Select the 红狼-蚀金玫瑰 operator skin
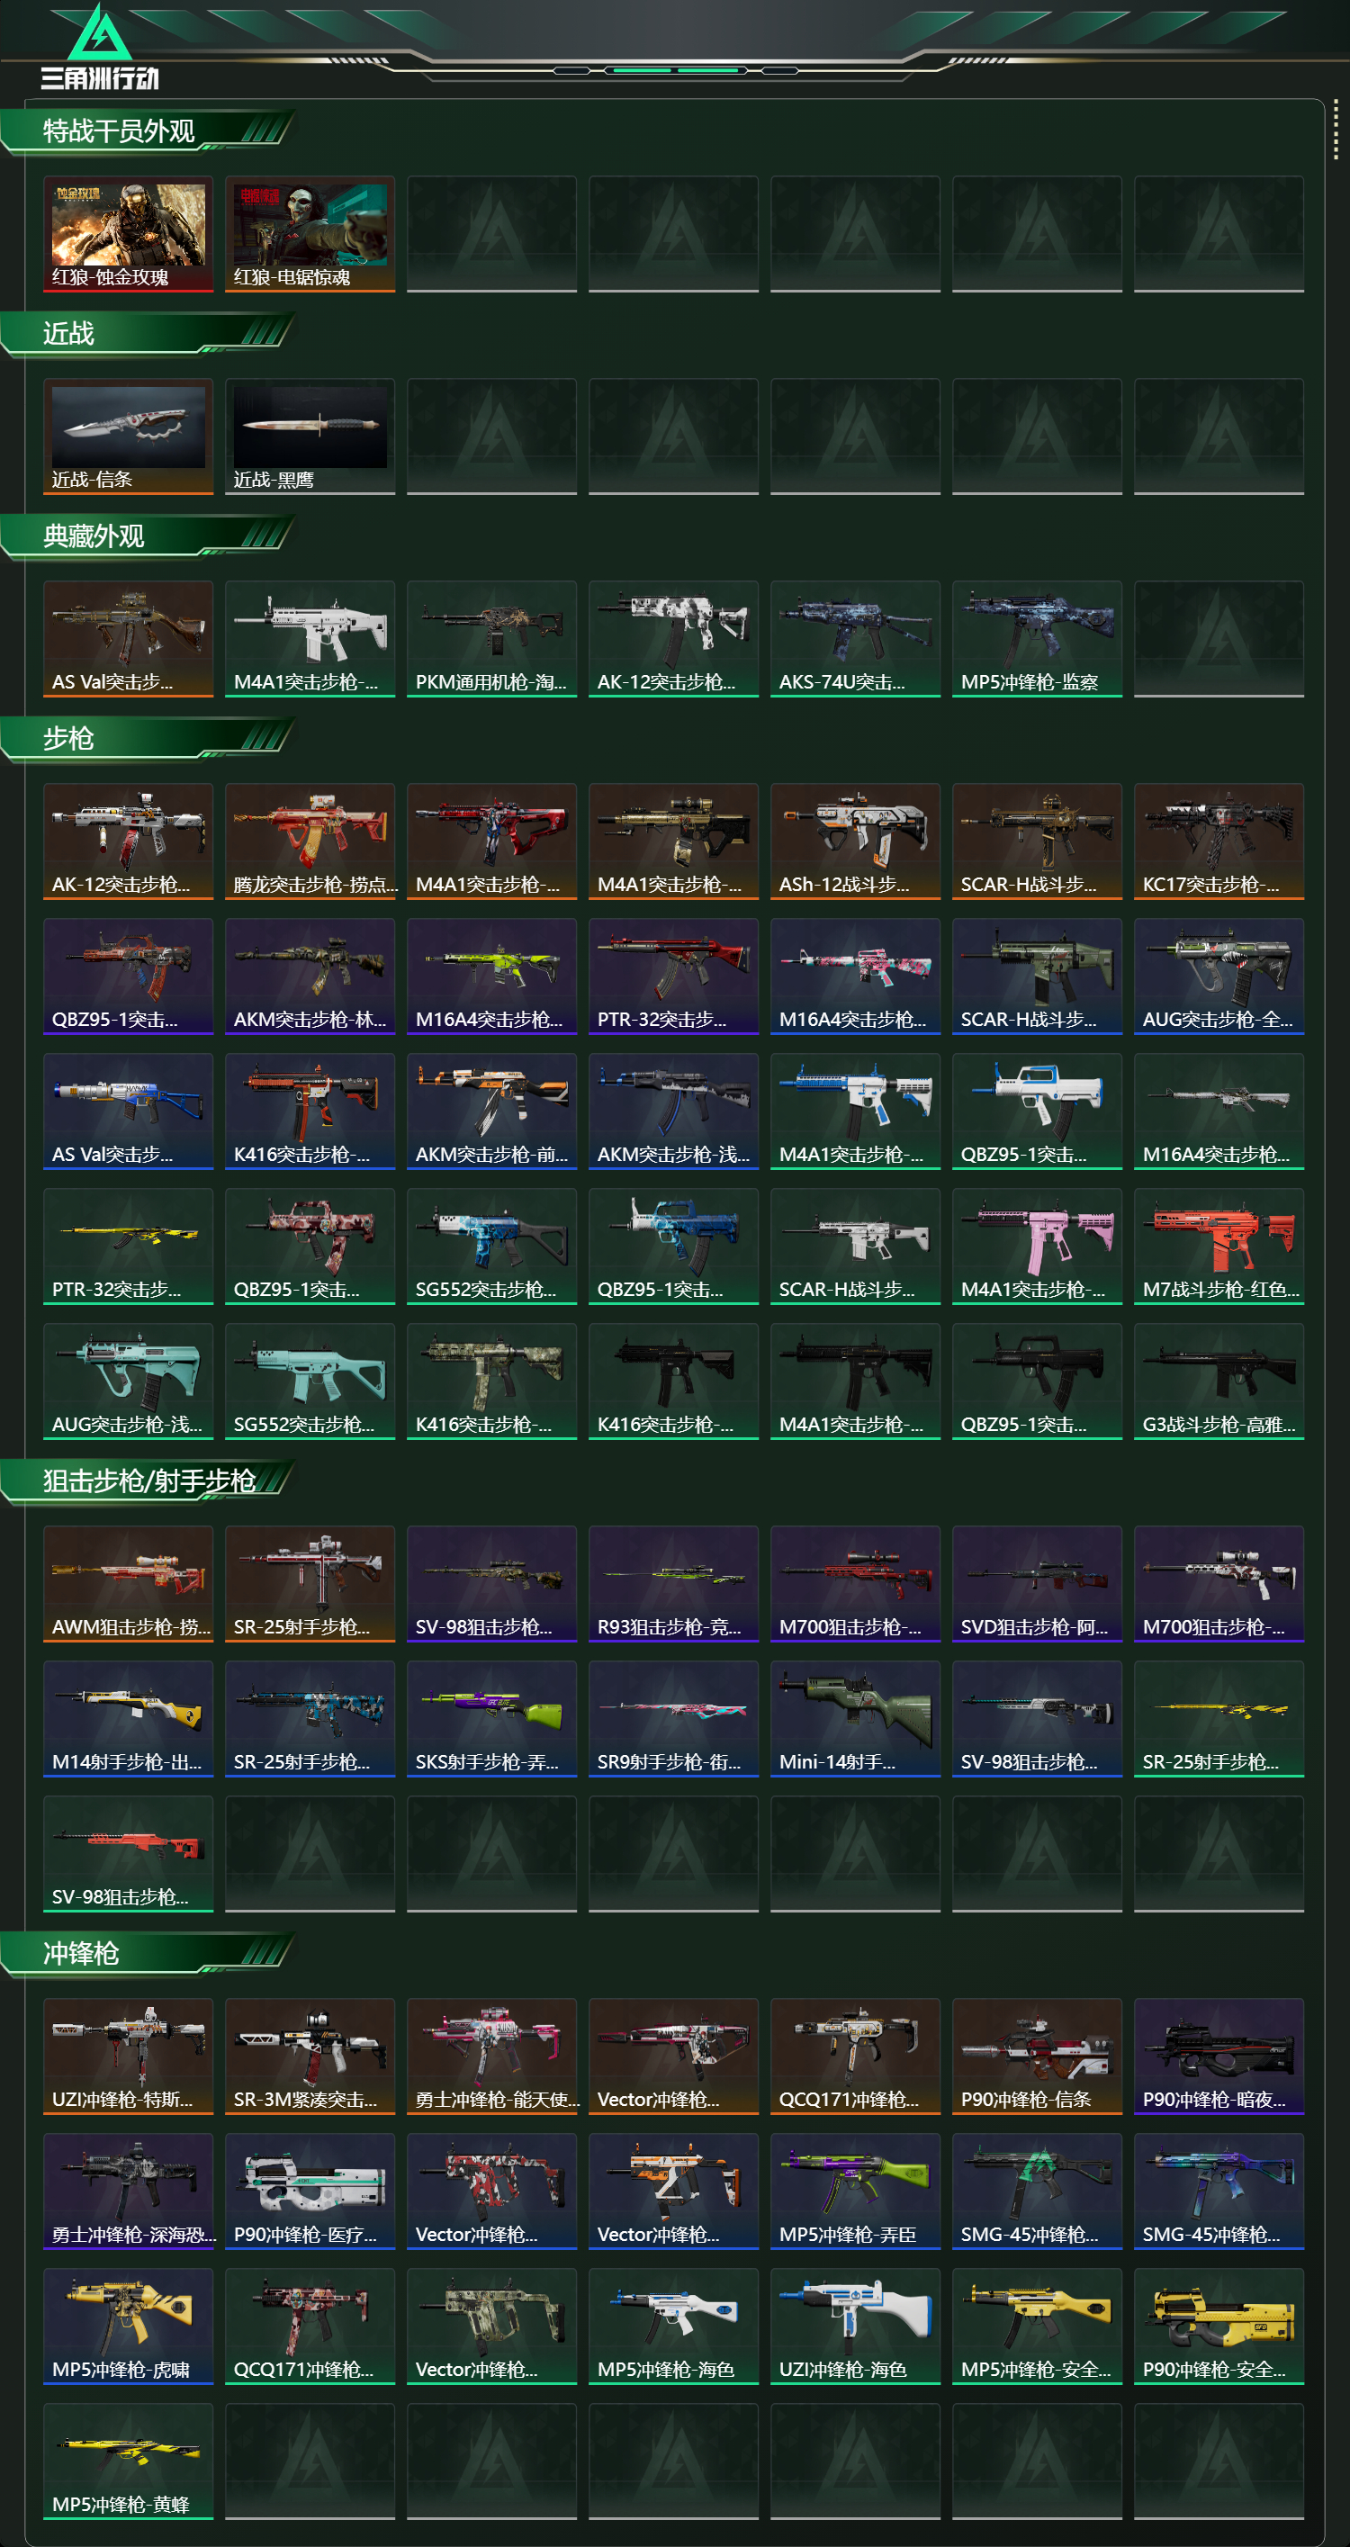This screenshot has width=1350, height=2547. coord(129,234)
